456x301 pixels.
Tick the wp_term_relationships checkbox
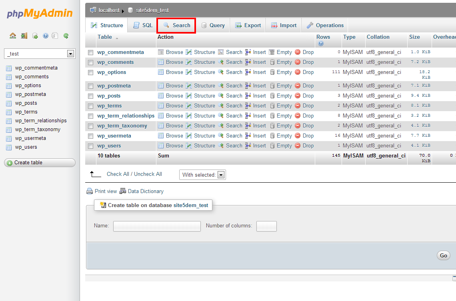[x=91, y=116]
